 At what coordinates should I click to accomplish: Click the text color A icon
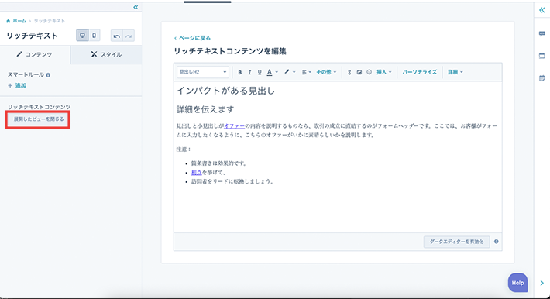click(x=270, y=72)
